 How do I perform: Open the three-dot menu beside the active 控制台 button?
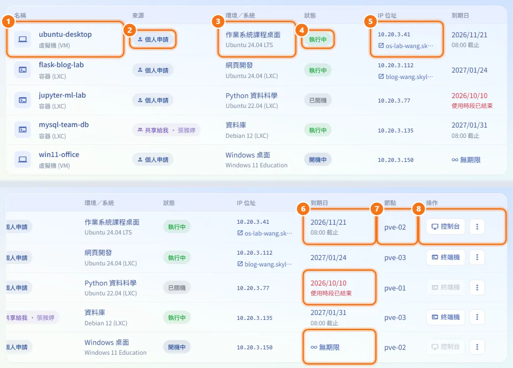(x=477, y=227)
